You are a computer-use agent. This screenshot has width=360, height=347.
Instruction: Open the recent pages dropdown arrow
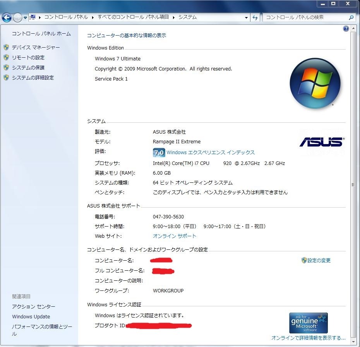click(x=25, y=18)
